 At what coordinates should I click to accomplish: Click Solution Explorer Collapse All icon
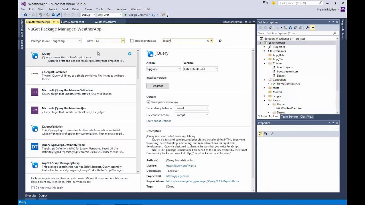pos(295,28)
